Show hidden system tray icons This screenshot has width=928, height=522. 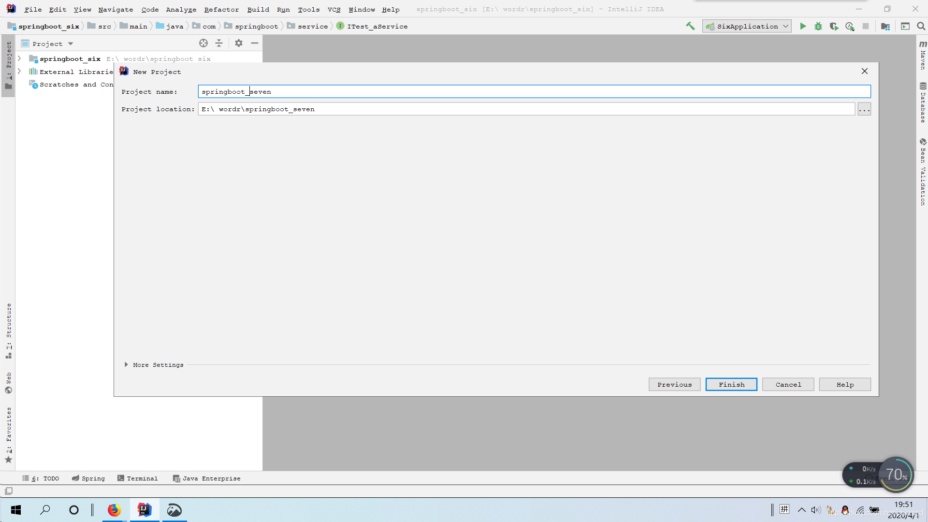click(x=801, y=510)
